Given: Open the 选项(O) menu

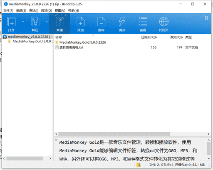Looking at the screenshot, I should point(47,10).
